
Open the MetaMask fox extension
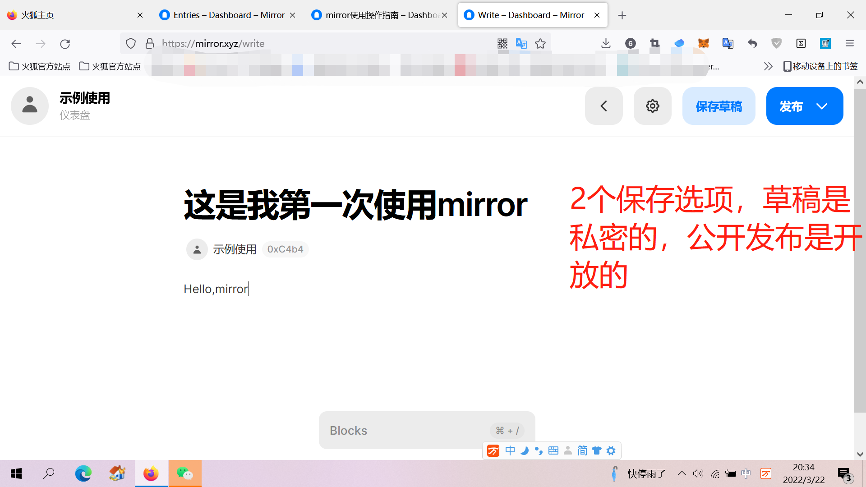[704, 43]
